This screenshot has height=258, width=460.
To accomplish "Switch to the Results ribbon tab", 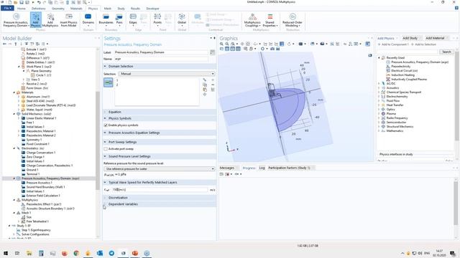I will coord(135,9).
